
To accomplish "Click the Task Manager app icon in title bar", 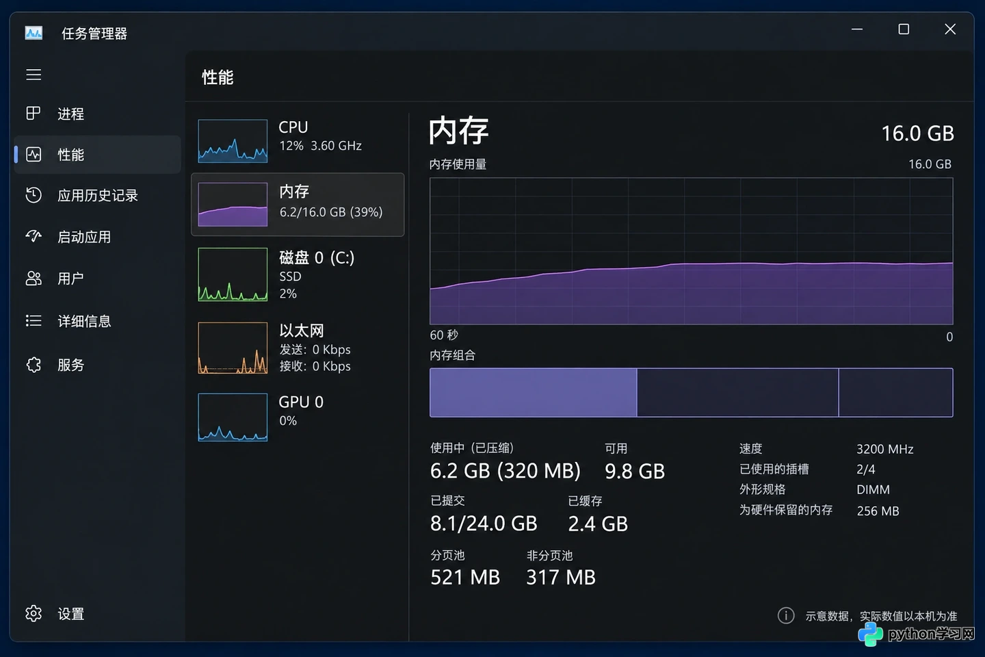I will 34,33.
